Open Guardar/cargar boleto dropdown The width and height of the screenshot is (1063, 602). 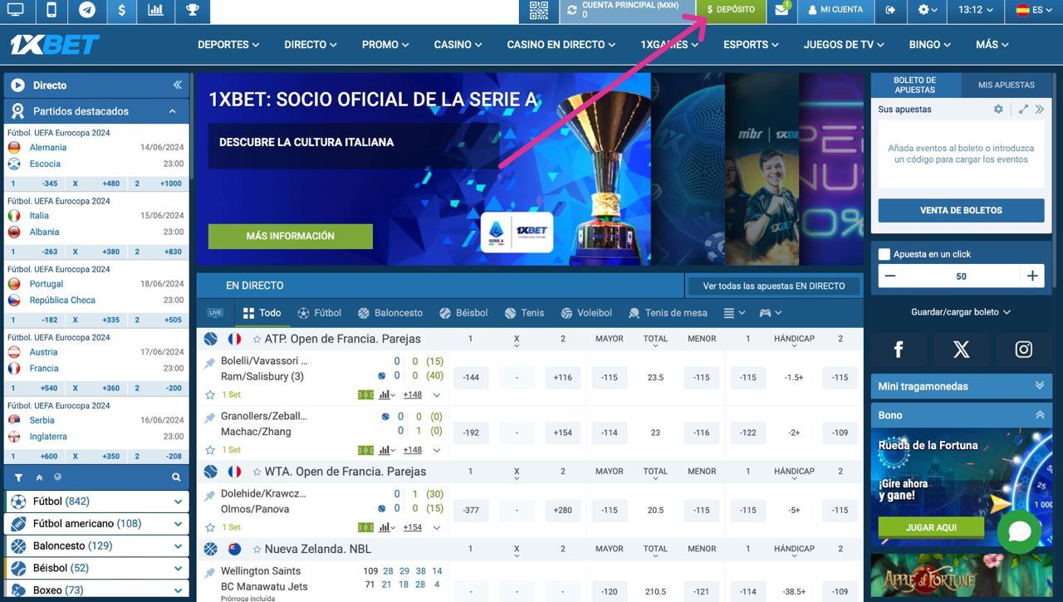click(961, 312)
